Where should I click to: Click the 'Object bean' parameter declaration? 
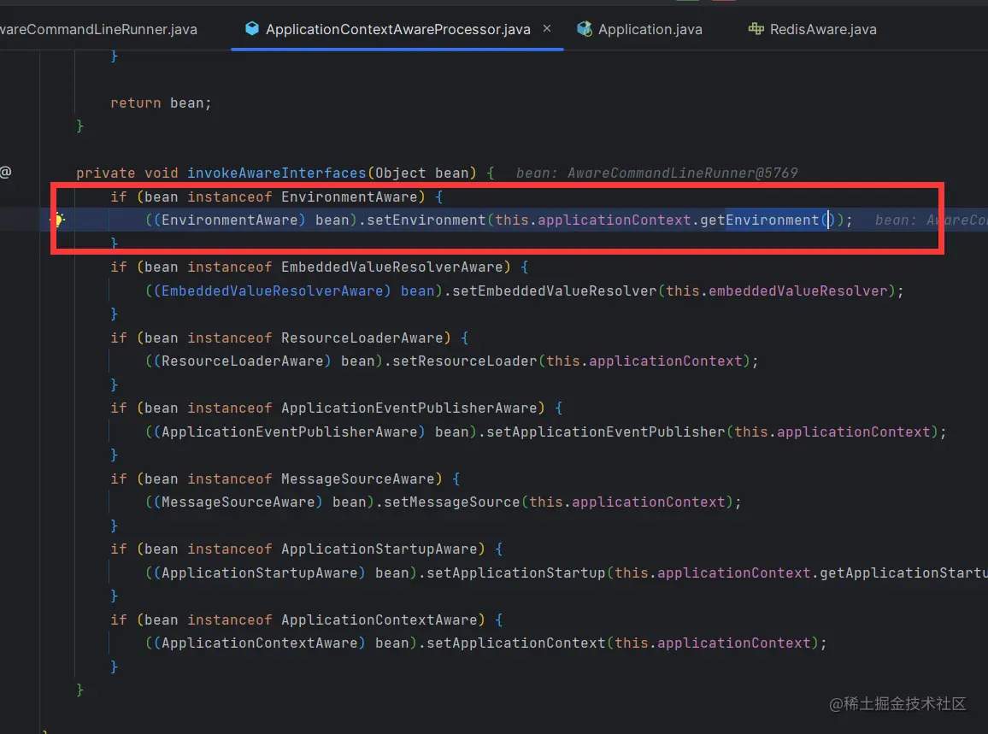point(422,173)
